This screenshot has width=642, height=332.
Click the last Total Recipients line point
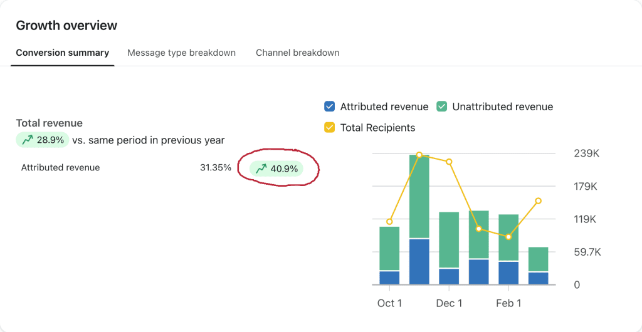538,201
